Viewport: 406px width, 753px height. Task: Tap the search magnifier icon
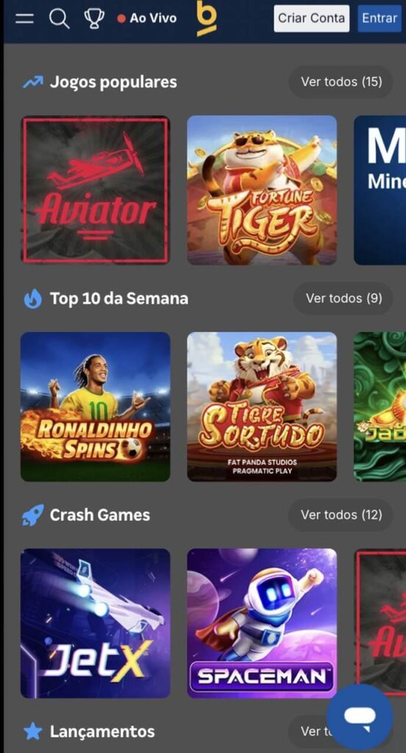60,18
